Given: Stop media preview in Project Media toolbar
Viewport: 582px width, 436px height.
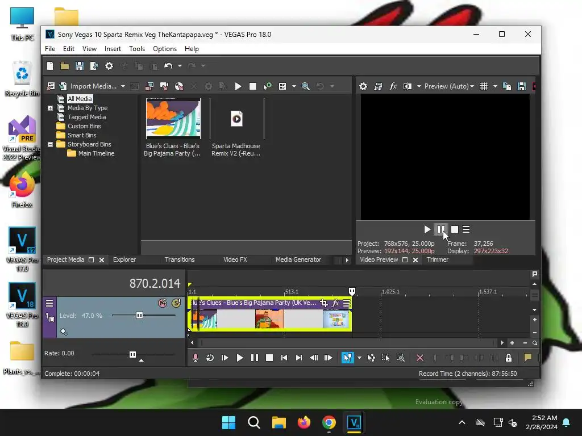Looking at the screenshot, I should click(x=253, y=86).
